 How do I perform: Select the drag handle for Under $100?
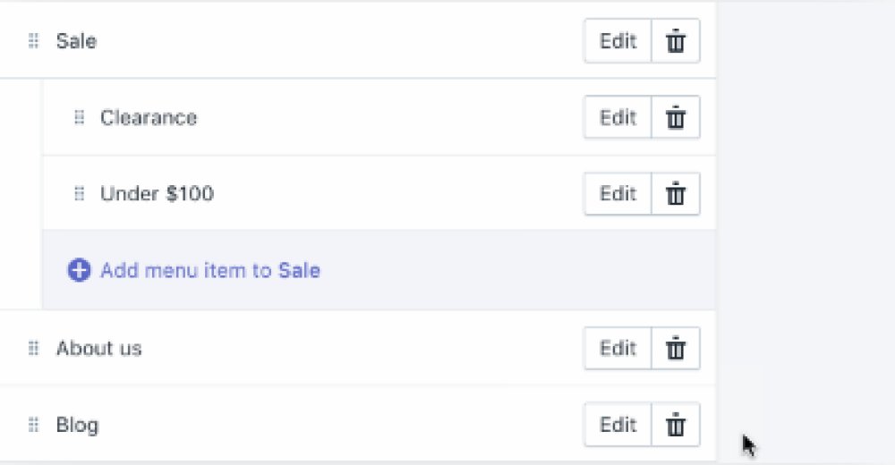tap(79, 193)
